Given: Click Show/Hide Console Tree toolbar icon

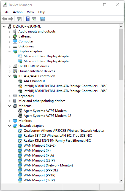Looking at the screenshot, I should (19, 19).
